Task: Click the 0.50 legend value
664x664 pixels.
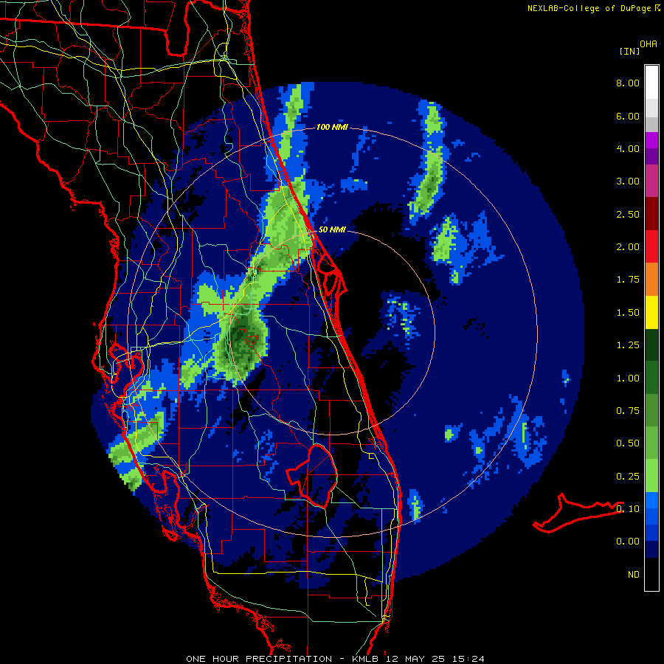Action: (x=628, y=443)
